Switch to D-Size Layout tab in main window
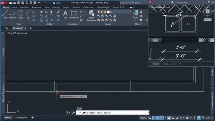The image size is (215, 121). 21,118
